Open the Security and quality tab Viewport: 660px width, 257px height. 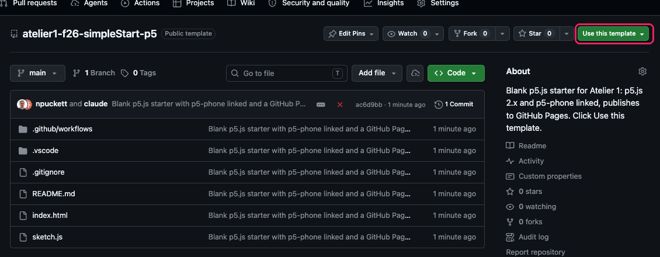coord(309,4)
